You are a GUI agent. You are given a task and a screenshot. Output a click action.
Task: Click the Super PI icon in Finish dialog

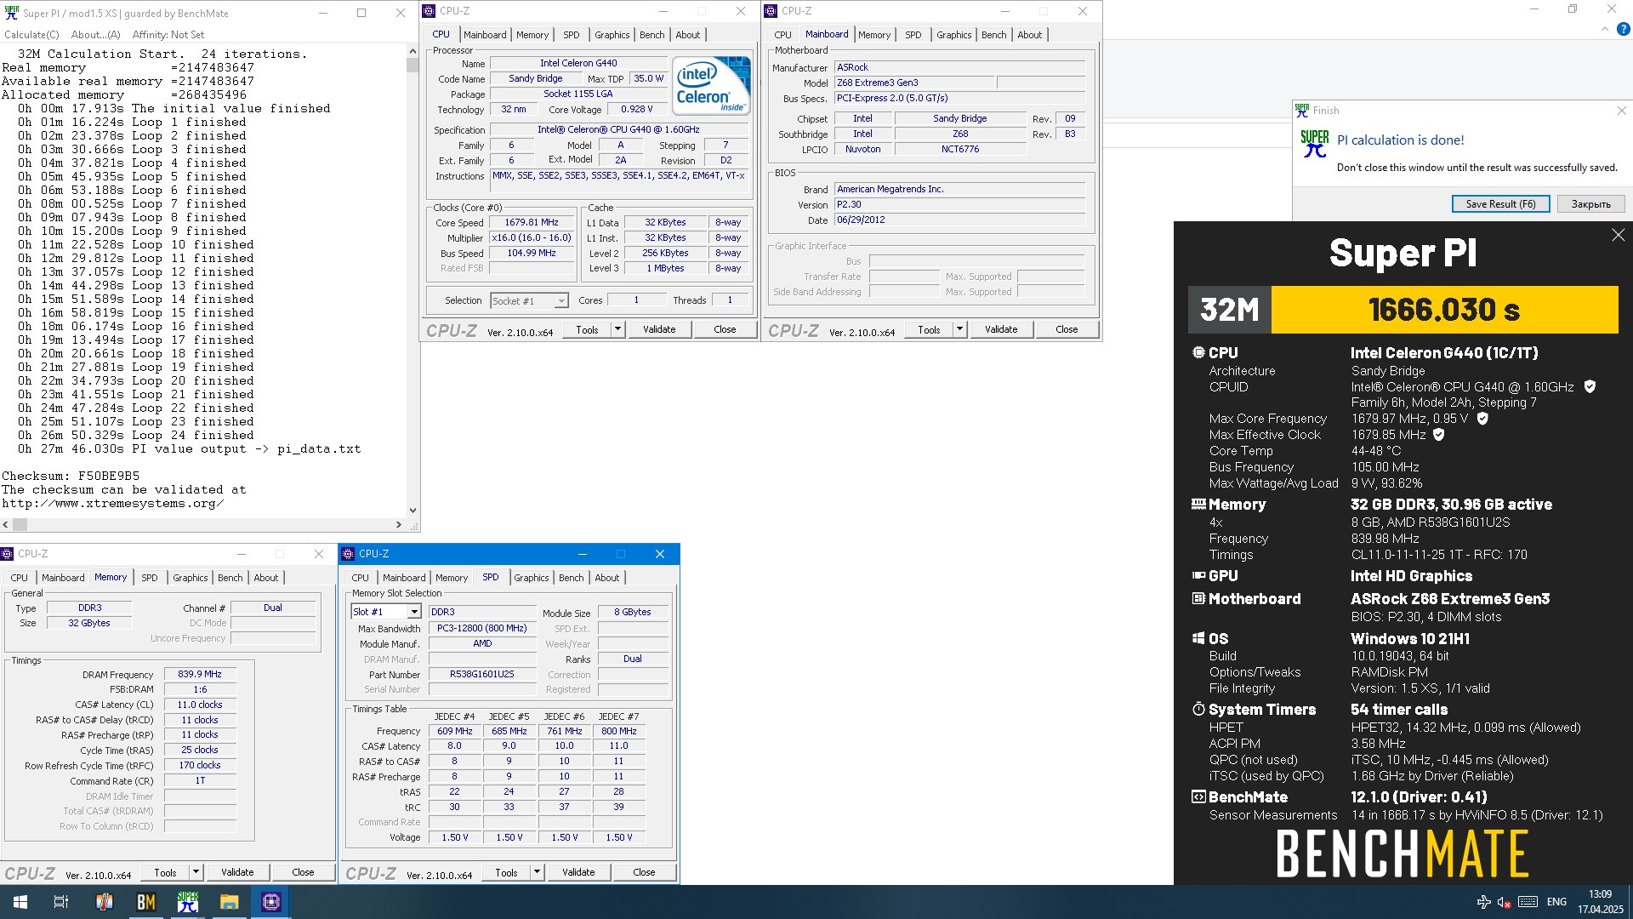(x=1314, y=144)
